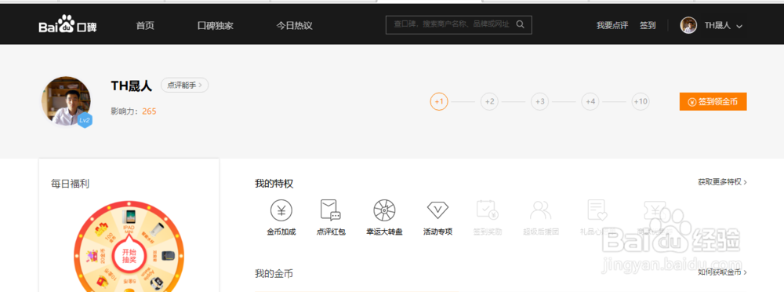This screenshot has height=292, width=784.
Task: Select the +10 sign-in step circle
Action: (x=641, y=102)
